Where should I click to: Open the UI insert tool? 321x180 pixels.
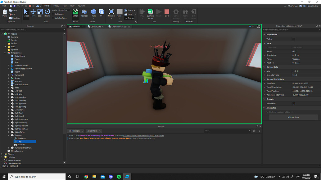click(101, 13)
